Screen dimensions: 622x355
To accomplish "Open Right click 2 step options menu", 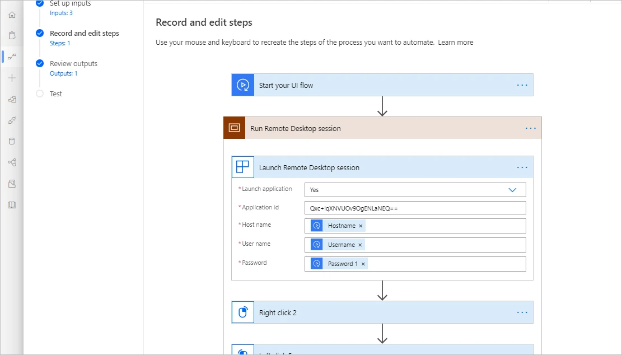I will (x=522, y=312).
